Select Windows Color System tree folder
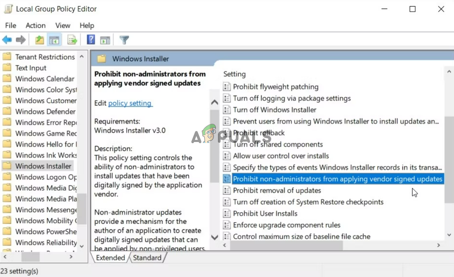The height and width of the screenshot is (277, 454). pyautogui.click(x=46, y=90)
